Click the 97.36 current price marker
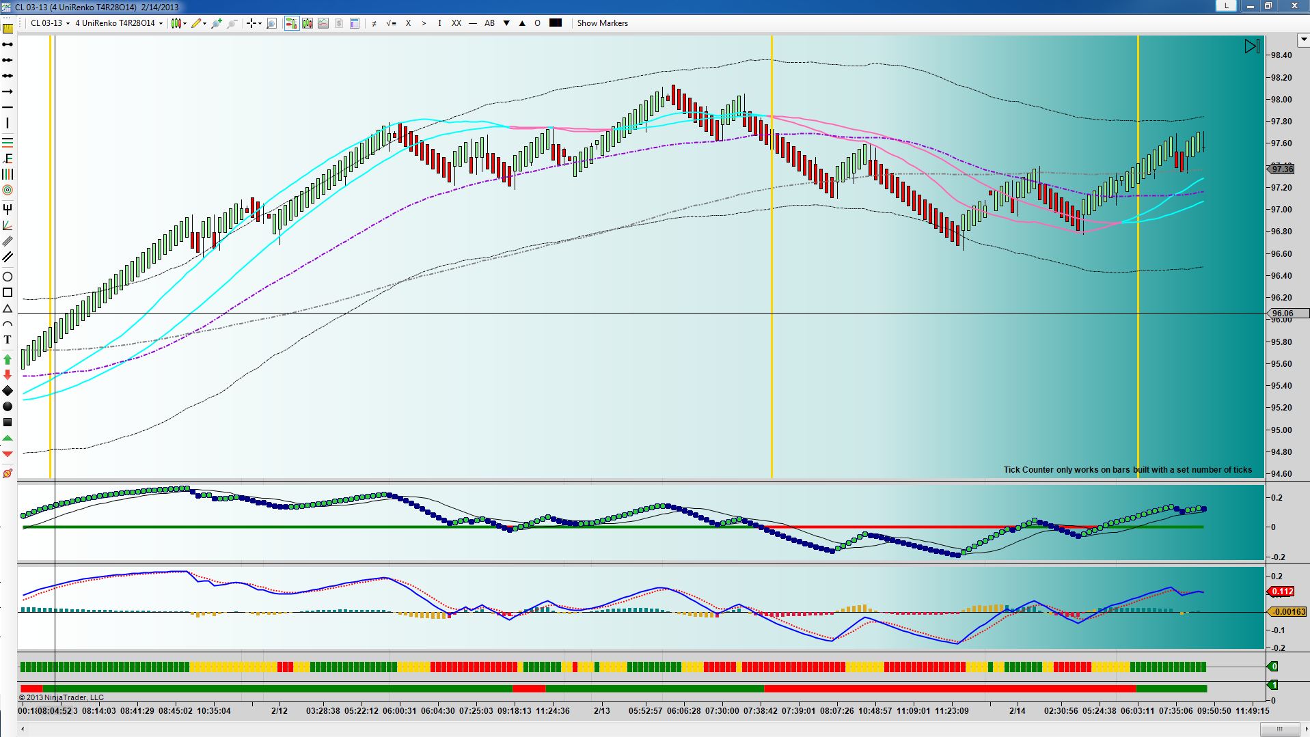 (x=1281, y=169)
